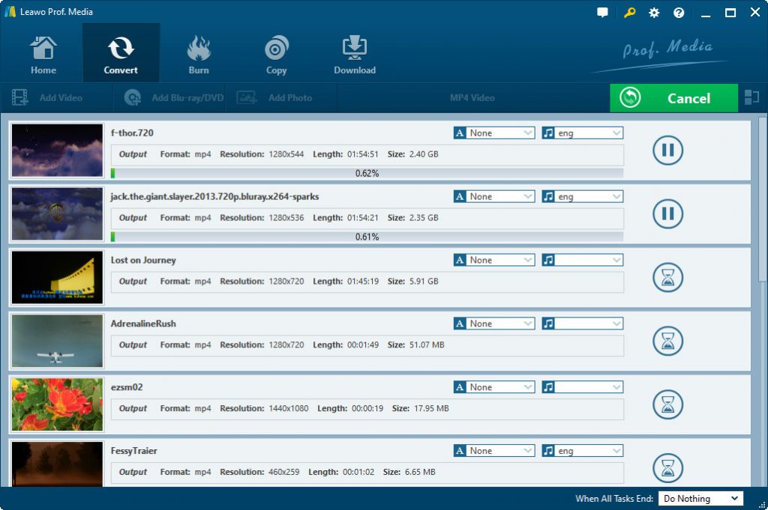Cancel the conversion with the green button
The image size is (768, 510).
tap(673, 98)
